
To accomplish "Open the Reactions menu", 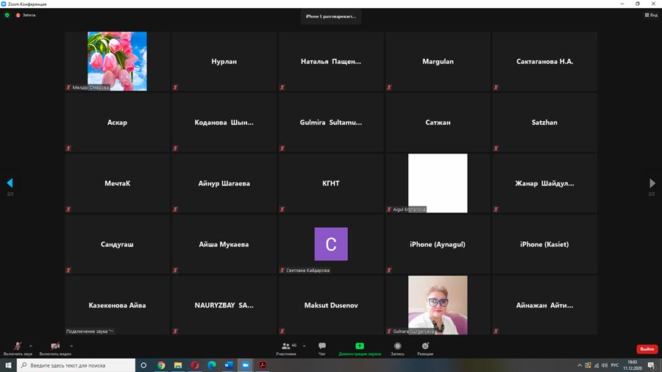I will pos(425,347).
